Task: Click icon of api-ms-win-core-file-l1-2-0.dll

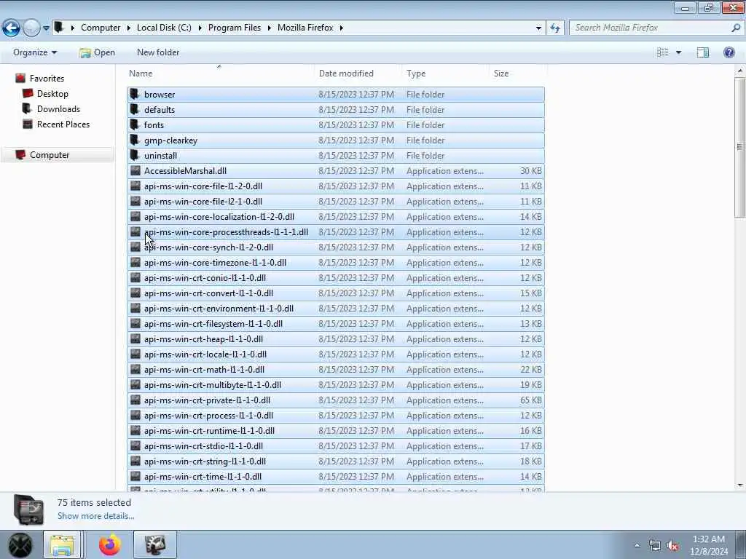Action: click(x=136, y=186)
